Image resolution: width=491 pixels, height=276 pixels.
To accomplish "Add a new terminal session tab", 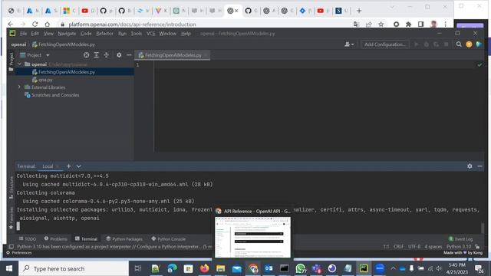I will pyautogui.click(x=68, y=166).
